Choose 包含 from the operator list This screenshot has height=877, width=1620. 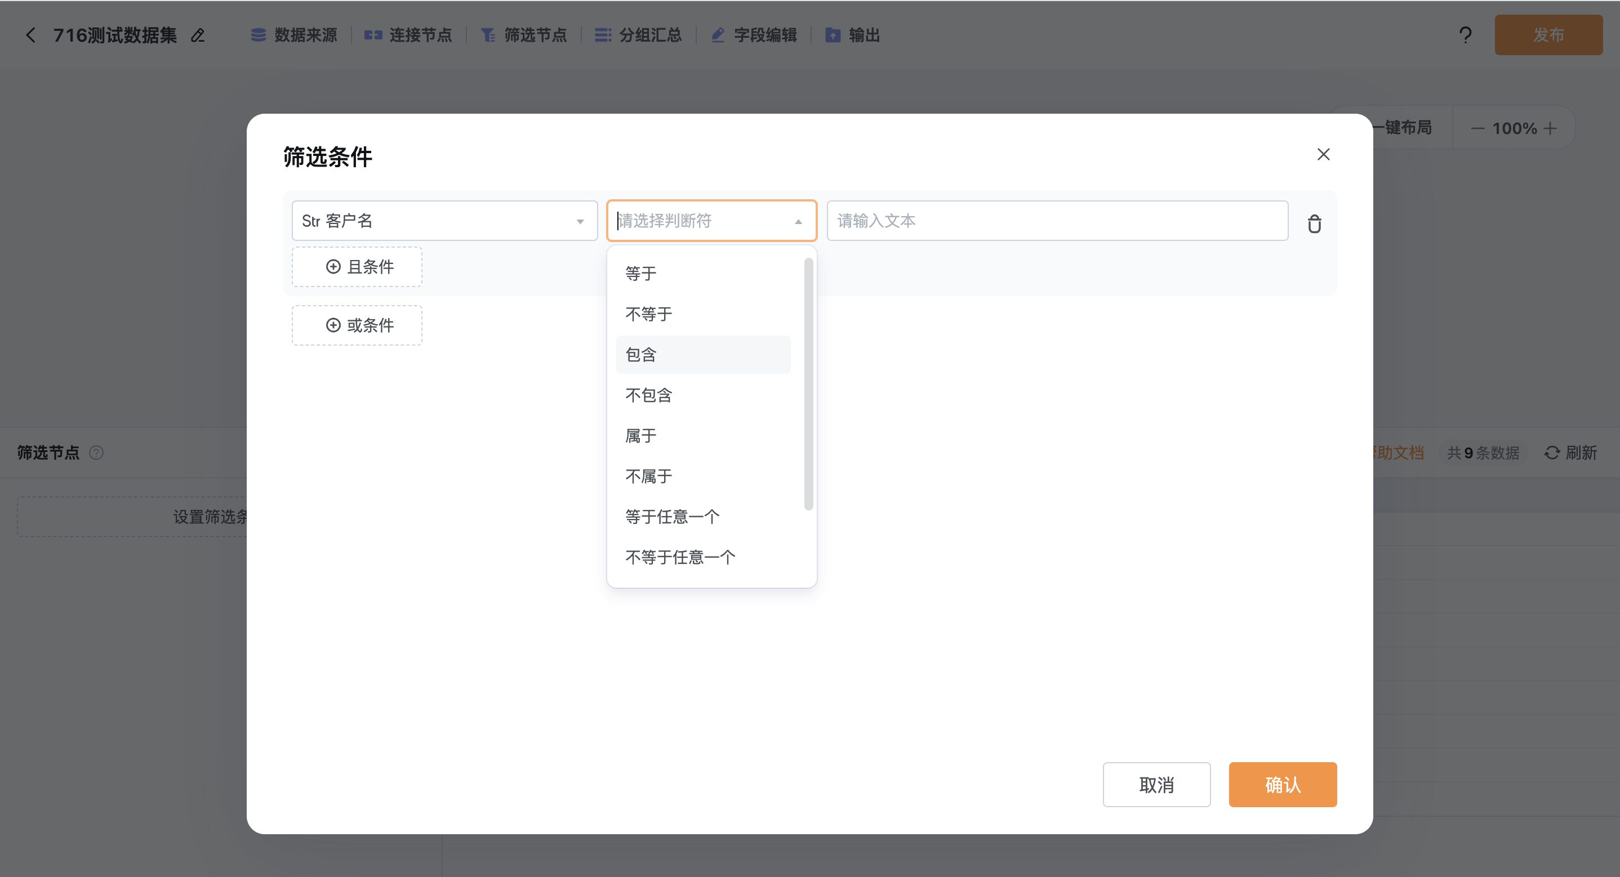pyautogui.click(x=703, y=355)
